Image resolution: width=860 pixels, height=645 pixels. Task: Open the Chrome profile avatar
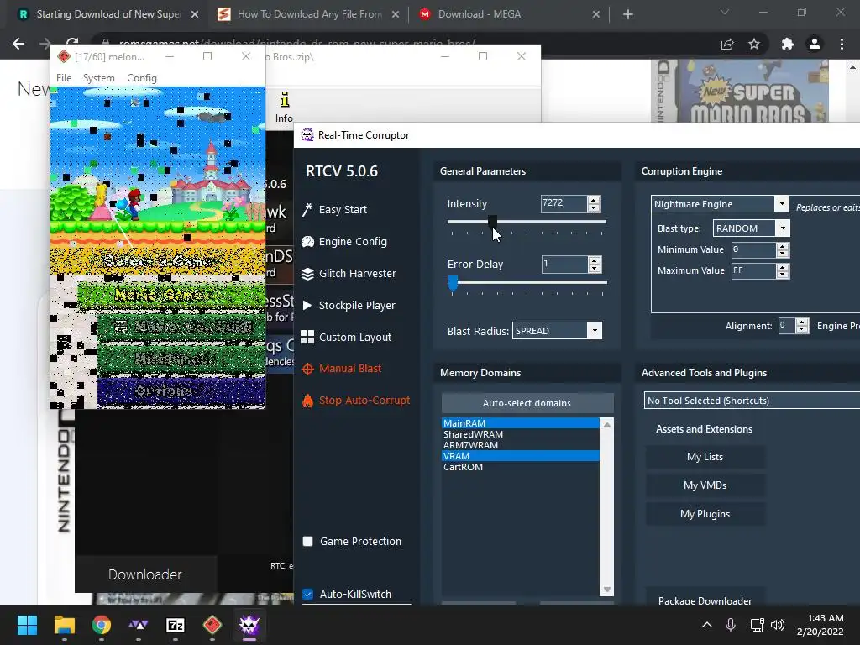pyautogui.click(x=815, y=44)
